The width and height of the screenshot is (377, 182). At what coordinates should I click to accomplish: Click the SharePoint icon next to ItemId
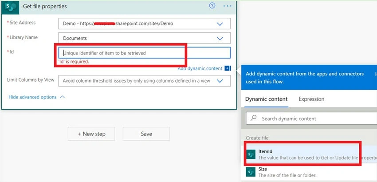(251, 154)
